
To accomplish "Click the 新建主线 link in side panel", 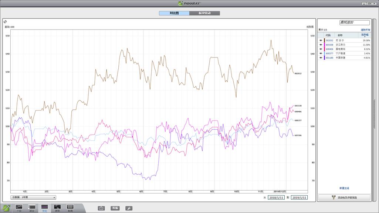I will pos(344,188).
